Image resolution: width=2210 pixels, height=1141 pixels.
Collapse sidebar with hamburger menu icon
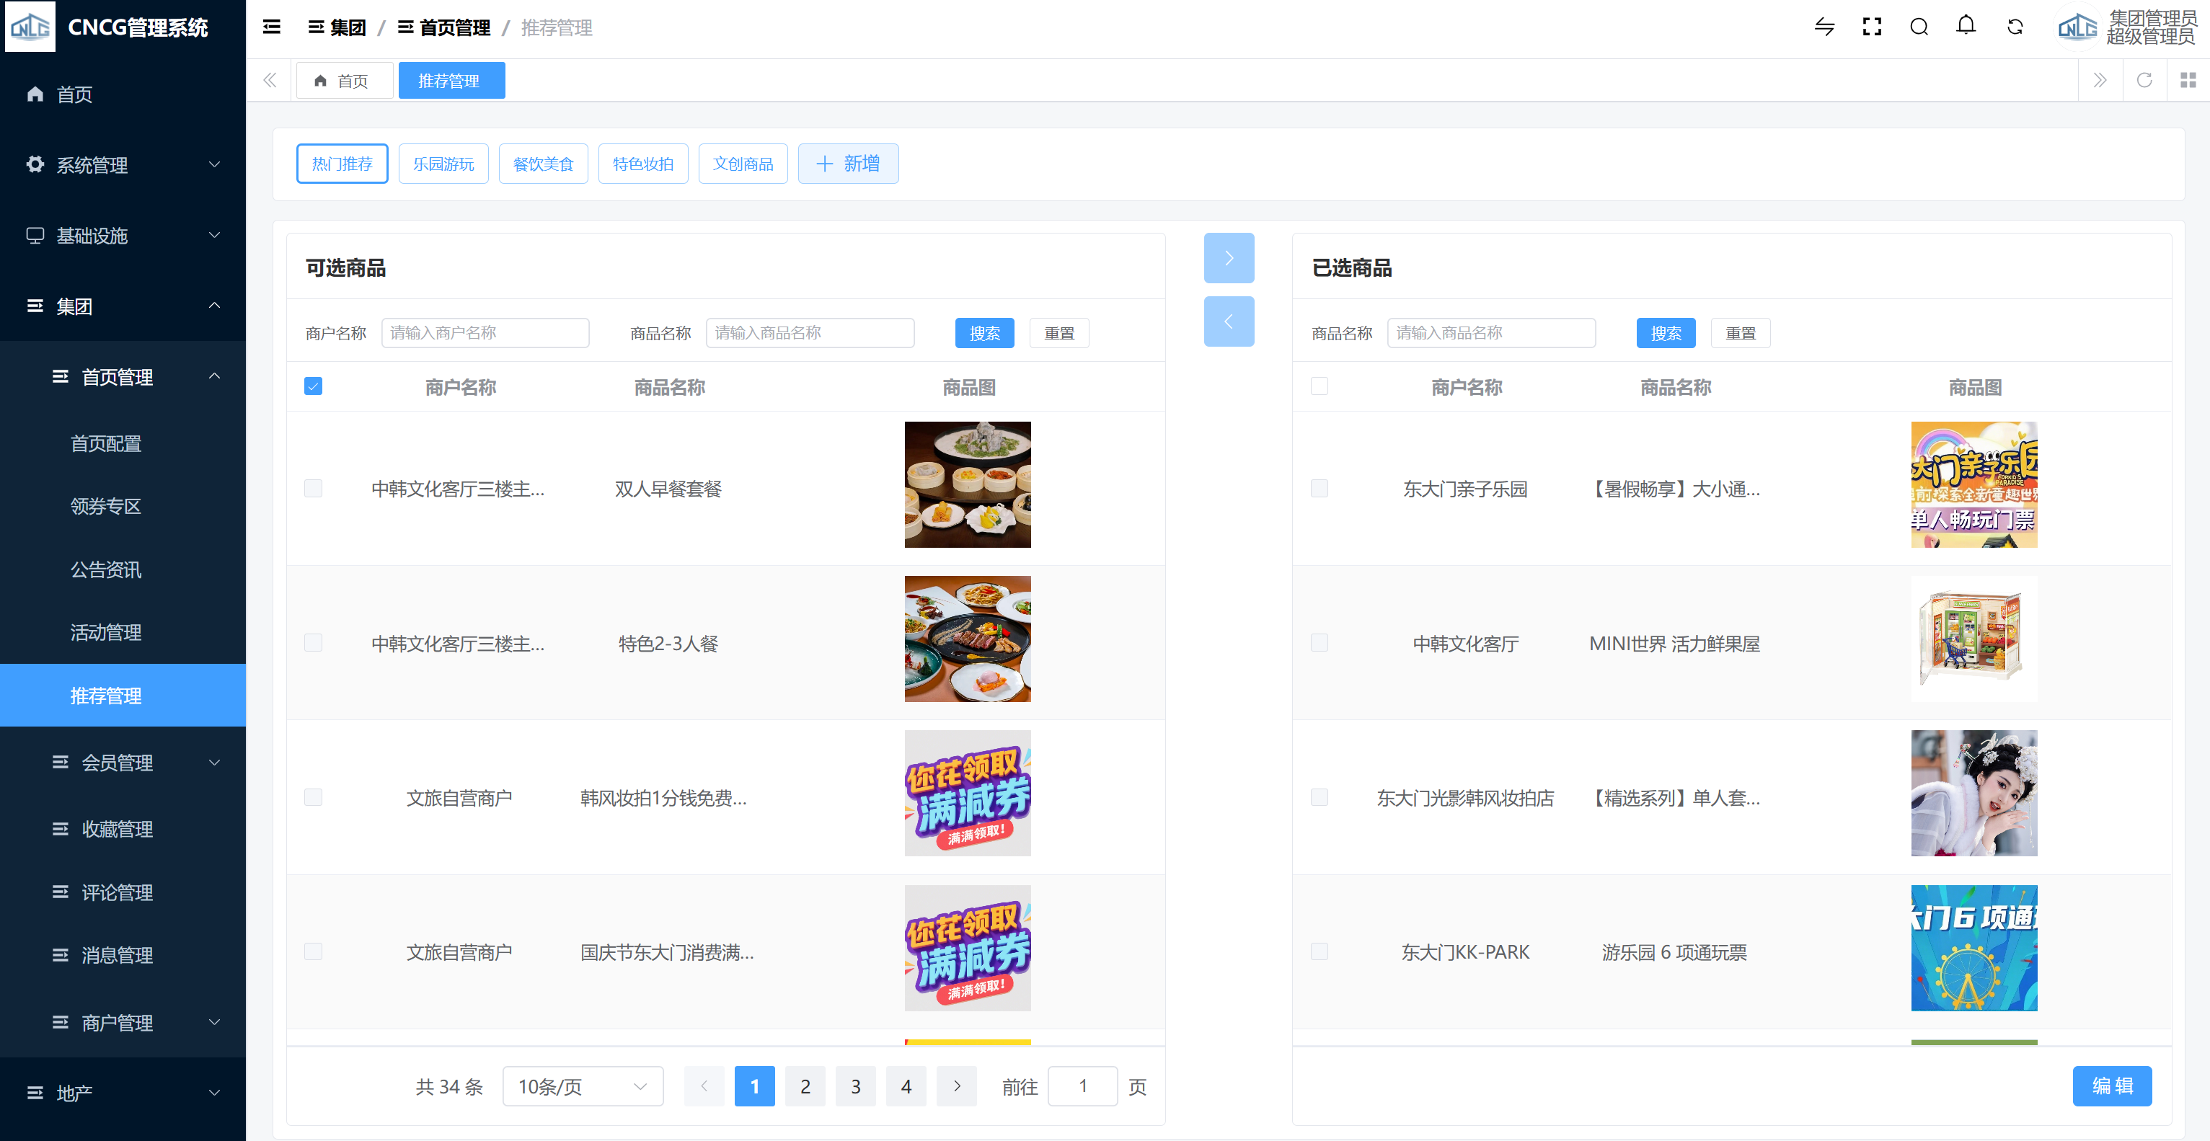click(271, 27)
